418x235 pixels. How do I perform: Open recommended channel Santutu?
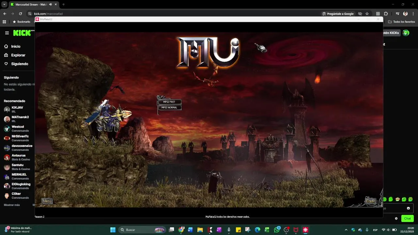(18, 167)
